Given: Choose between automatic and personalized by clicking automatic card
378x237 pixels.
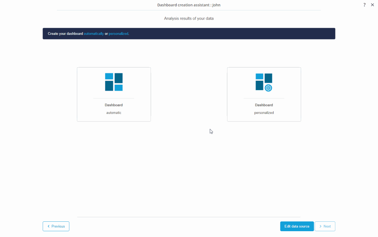Looking at the screenshot, I should [x=114, y=94].
